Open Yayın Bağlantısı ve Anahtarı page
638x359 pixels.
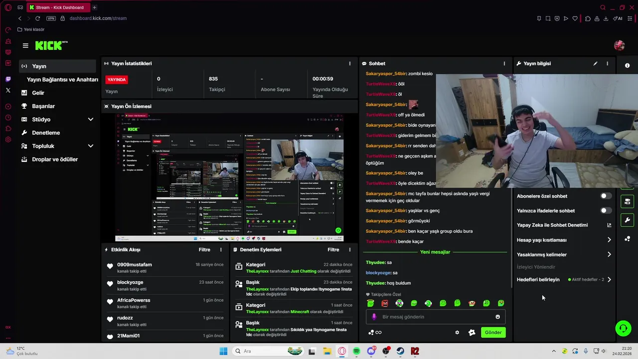point(62,80)
